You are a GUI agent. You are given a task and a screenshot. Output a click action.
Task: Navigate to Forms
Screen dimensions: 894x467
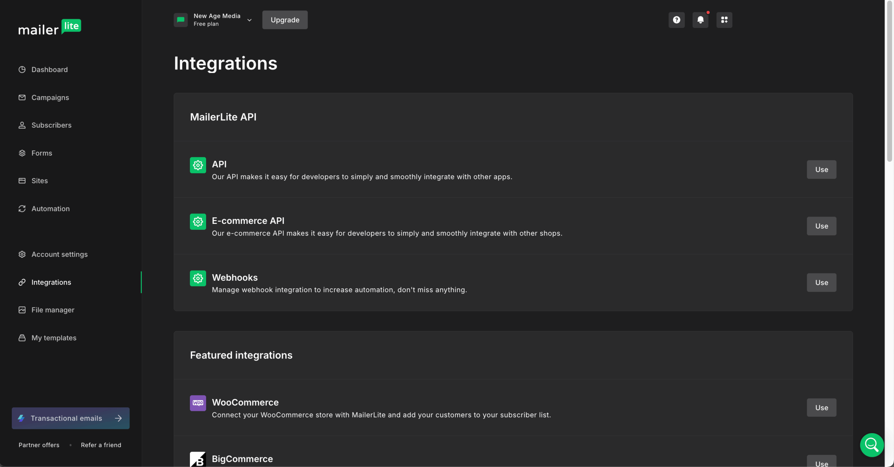tap(42, 153)
